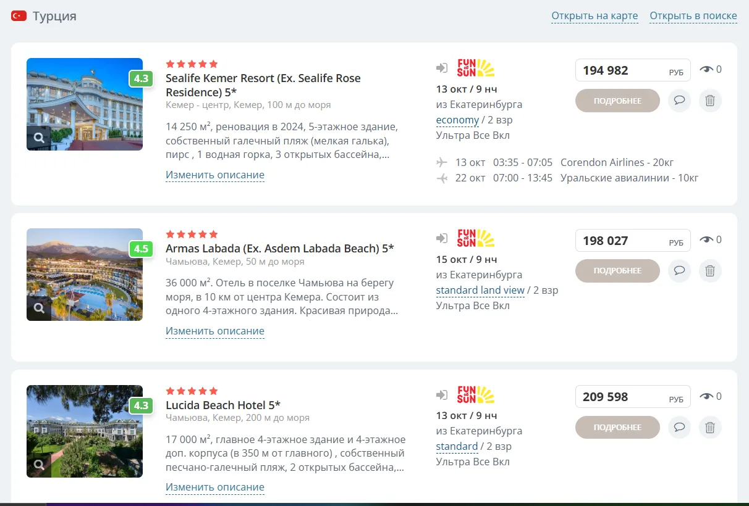Edit description of Armas Labada via Изменить описание

click(x=215, y=331)
